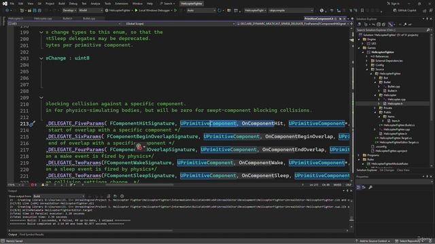The height and width of the screenshot is (244, 435).
Task: Click the Alphabetical sort icon in Properties panel
Action: tap(364, 187)
